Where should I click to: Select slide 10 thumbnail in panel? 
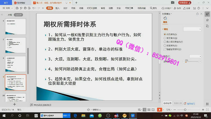coord(16,98)
